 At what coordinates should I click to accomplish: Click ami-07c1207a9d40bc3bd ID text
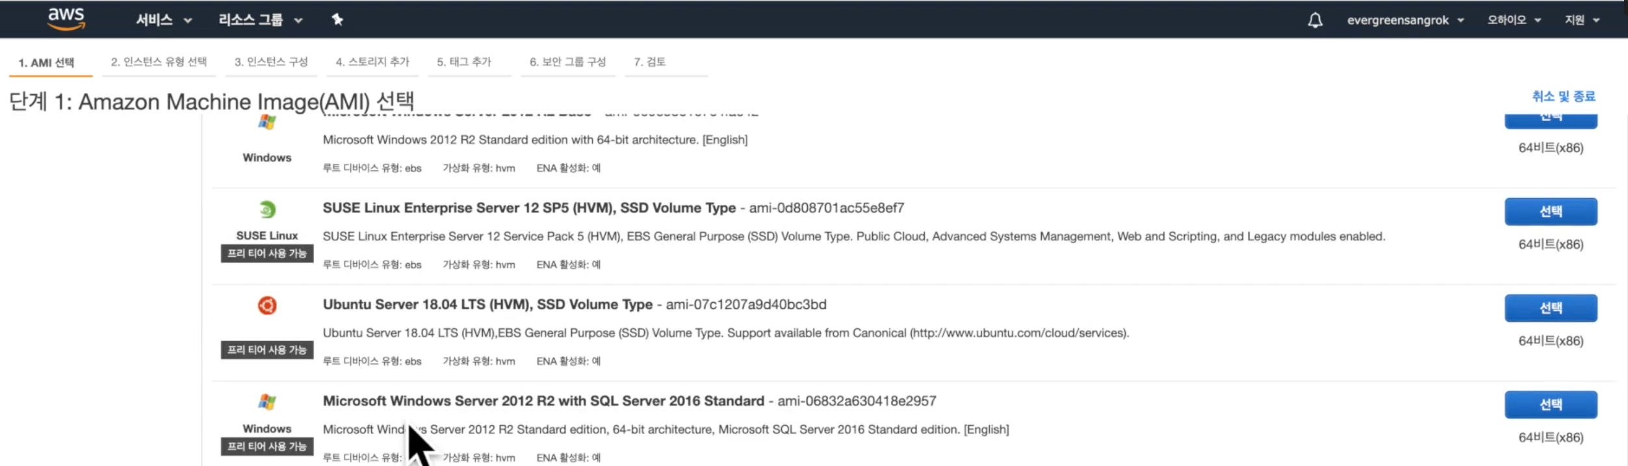[x=746, y=304]
